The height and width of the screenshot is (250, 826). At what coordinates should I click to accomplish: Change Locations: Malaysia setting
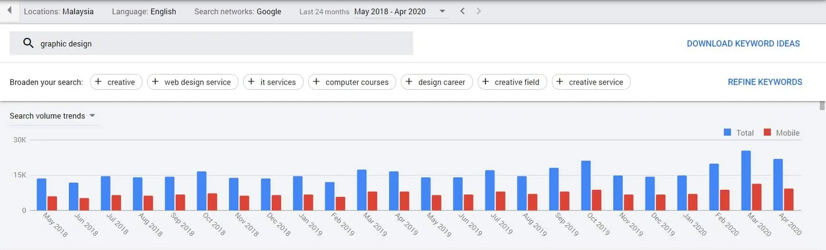(x=59, y=11)
